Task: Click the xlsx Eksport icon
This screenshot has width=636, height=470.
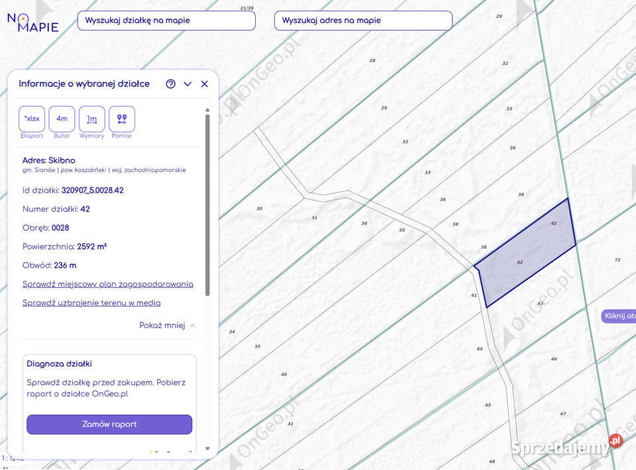Action: click(32, 119)
